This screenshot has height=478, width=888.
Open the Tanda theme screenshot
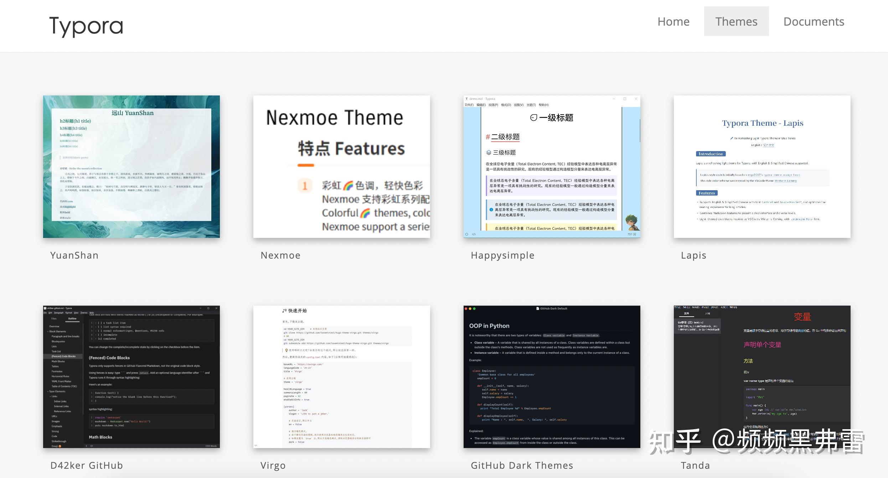point(762,370)
